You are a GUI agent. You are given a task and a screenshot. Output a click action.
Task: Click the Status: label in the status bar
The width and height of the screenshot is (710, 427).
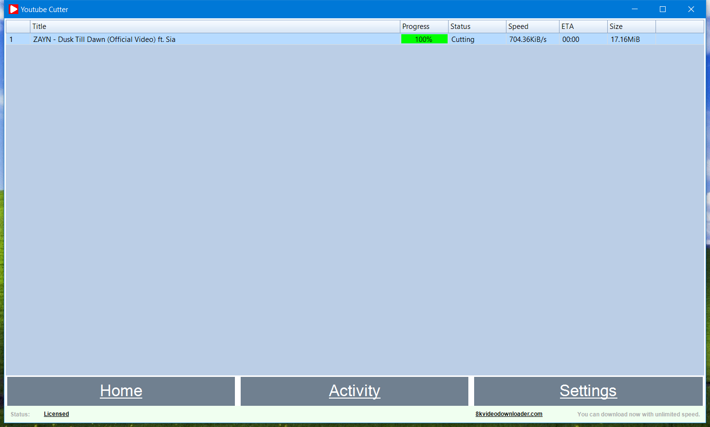(x=20, y=414)
